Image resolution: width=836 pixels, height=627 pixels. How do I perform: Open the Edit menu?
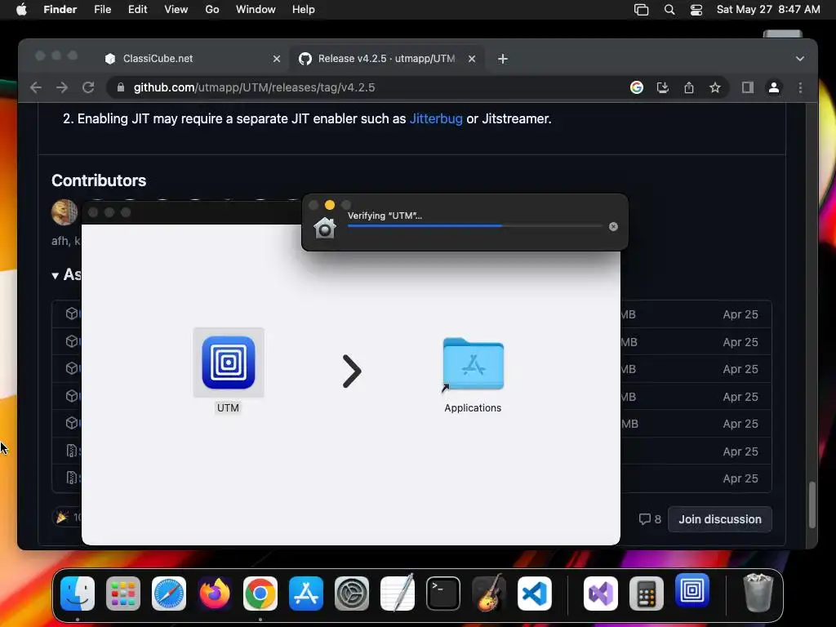coord(137,10)
